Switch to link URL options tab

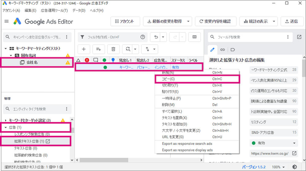click(x=222, y=50)
